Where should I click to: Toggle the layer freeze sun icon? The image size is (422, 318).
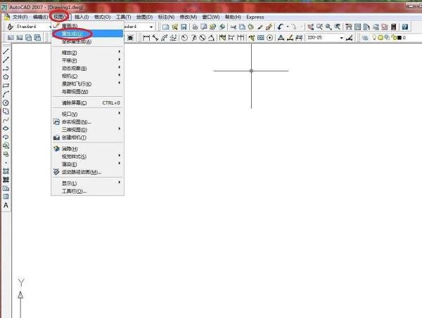coord(380,38)
